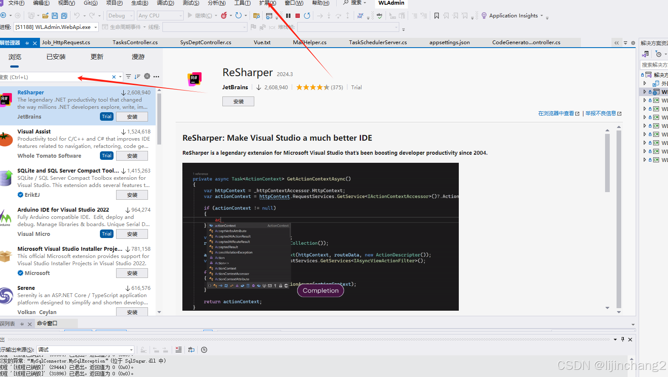Open the extension manager more options ellipsis
The height and width of the screenshot is (377, 668).
coord(156,77)
